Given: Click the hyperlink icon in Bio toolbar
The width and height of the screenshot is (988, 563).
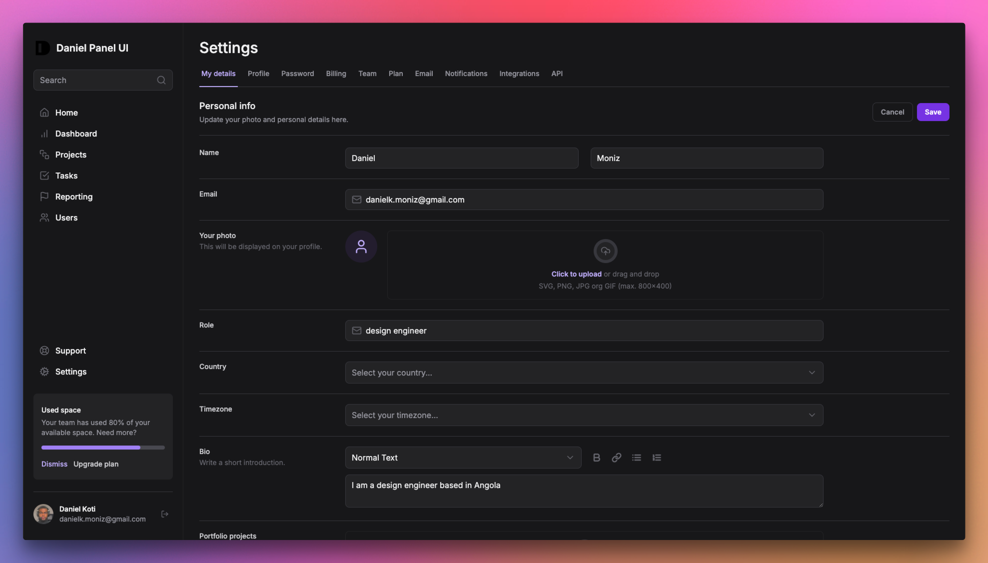Looking at the screenshot, I should coord(617,457).
